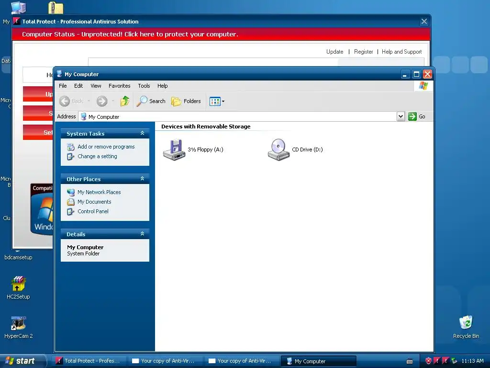The width and height of the screenshot is (490, 368).
Task: Open My Network Places link
Action: pos(99,192)
